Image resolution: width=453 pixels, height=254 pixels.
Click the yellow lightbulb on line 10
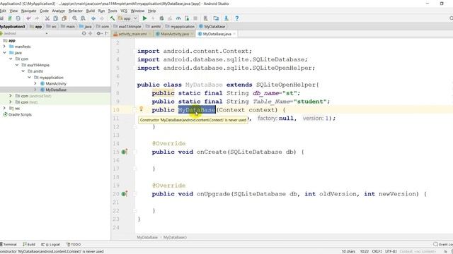142,109
